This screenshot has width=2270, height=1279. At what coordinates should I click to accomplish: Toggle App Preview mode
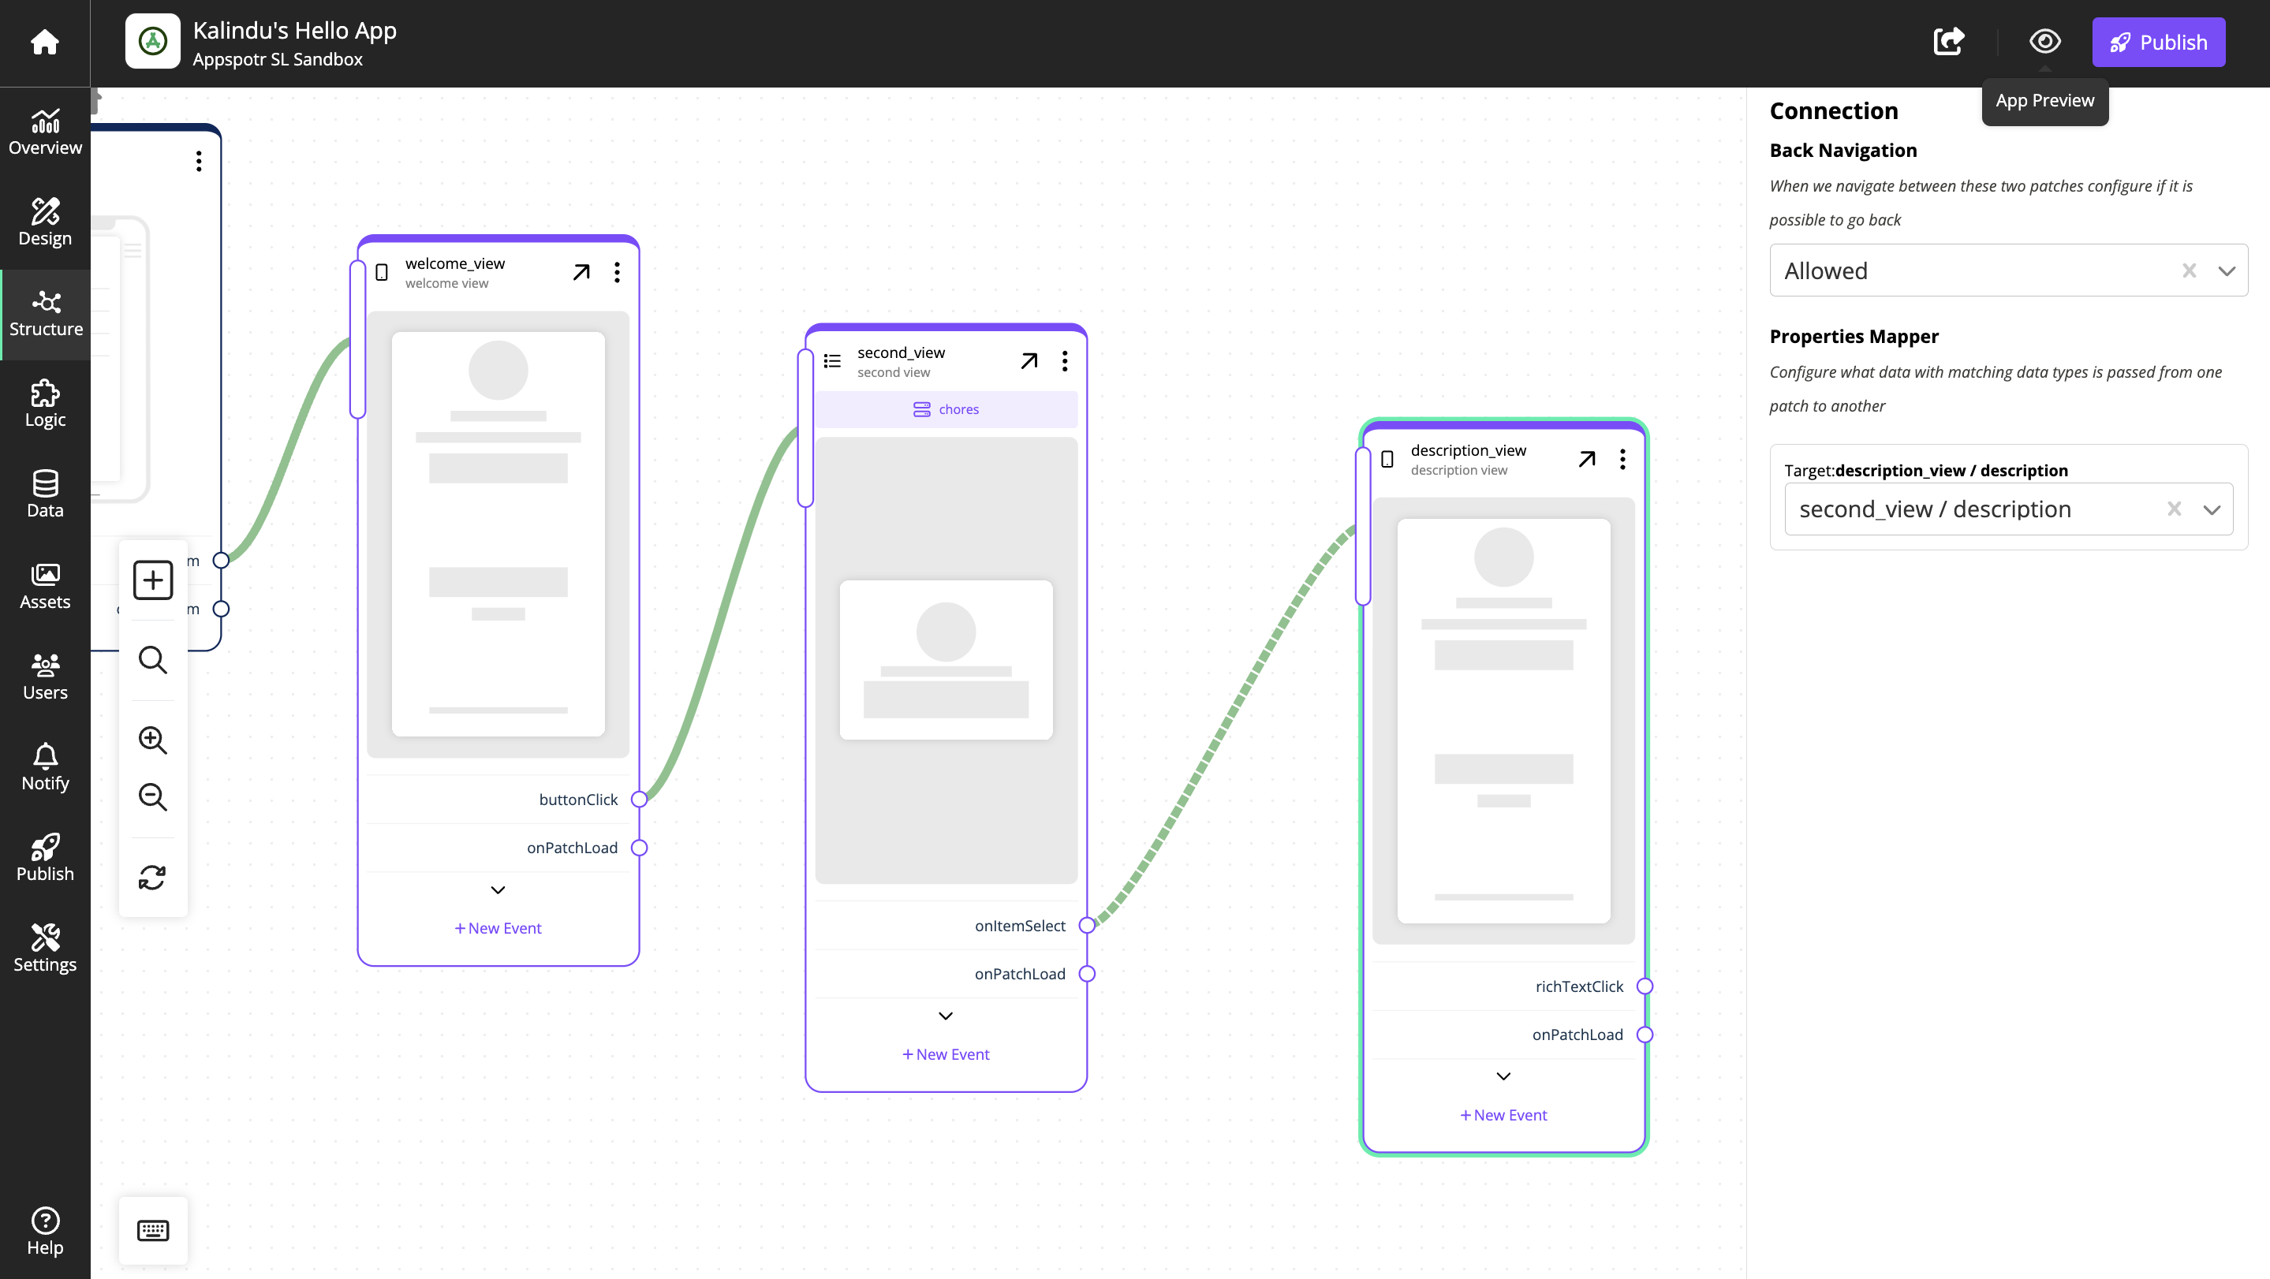[x=2044, y=42]
